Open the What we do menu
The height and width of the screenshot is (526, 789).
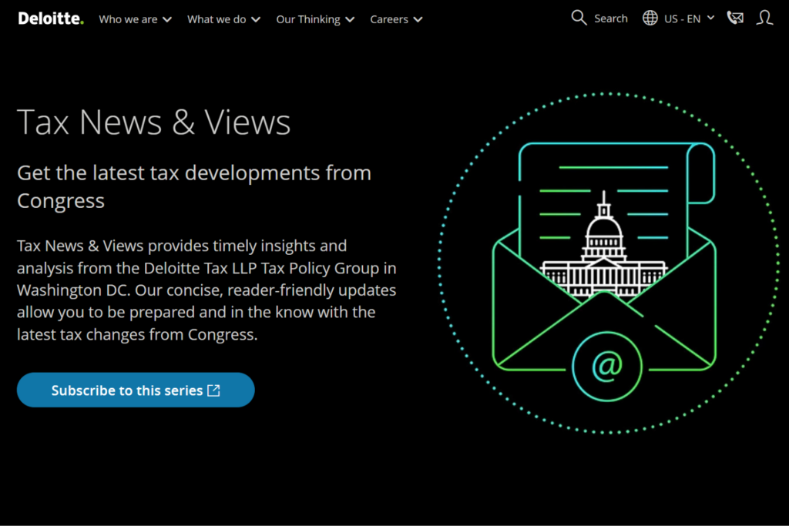pos(224,19)
